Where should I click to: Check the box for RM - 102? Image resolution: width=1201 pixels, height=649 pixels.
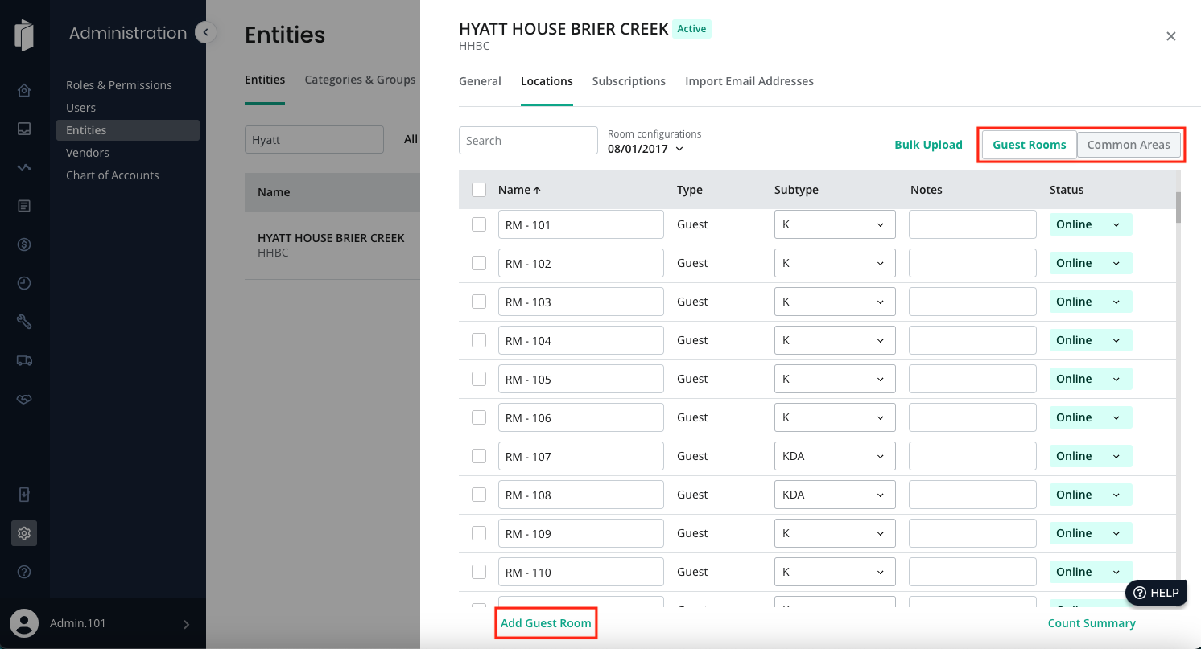pos(479,263)
